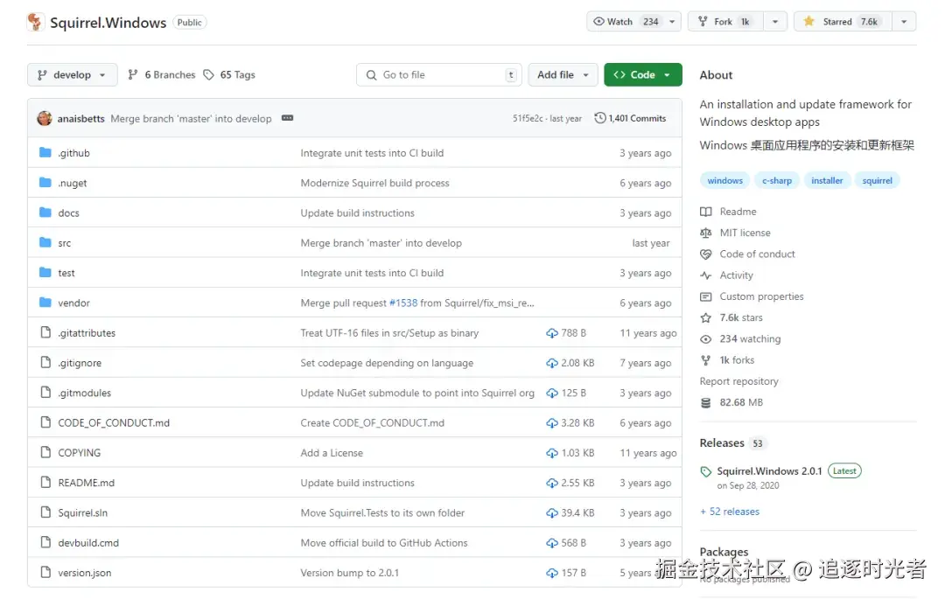Toggle Watch on the repository
The height and width of the screenshot is (599, 945).
coord(625,22)
